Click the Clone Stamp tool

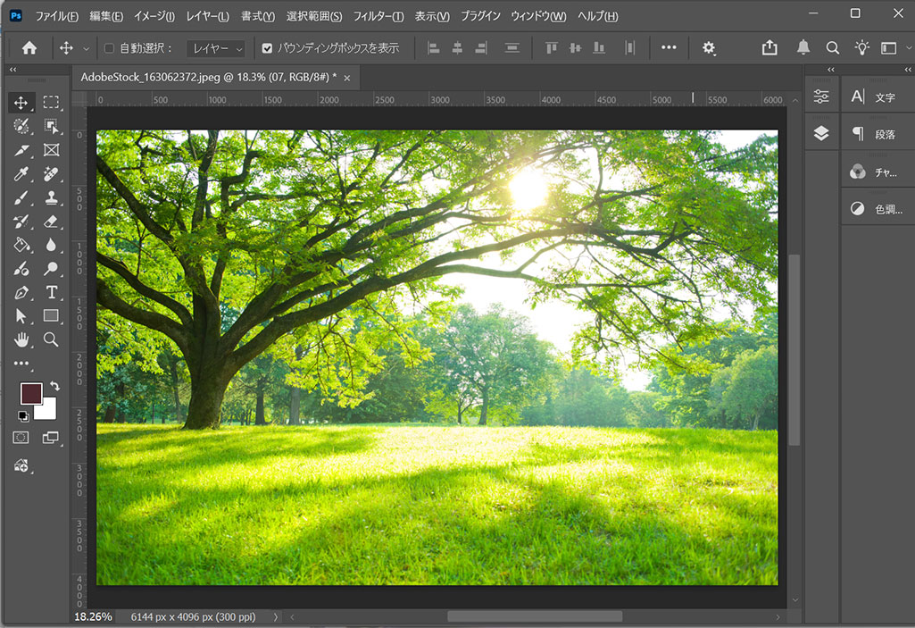[x=51, y=197]
